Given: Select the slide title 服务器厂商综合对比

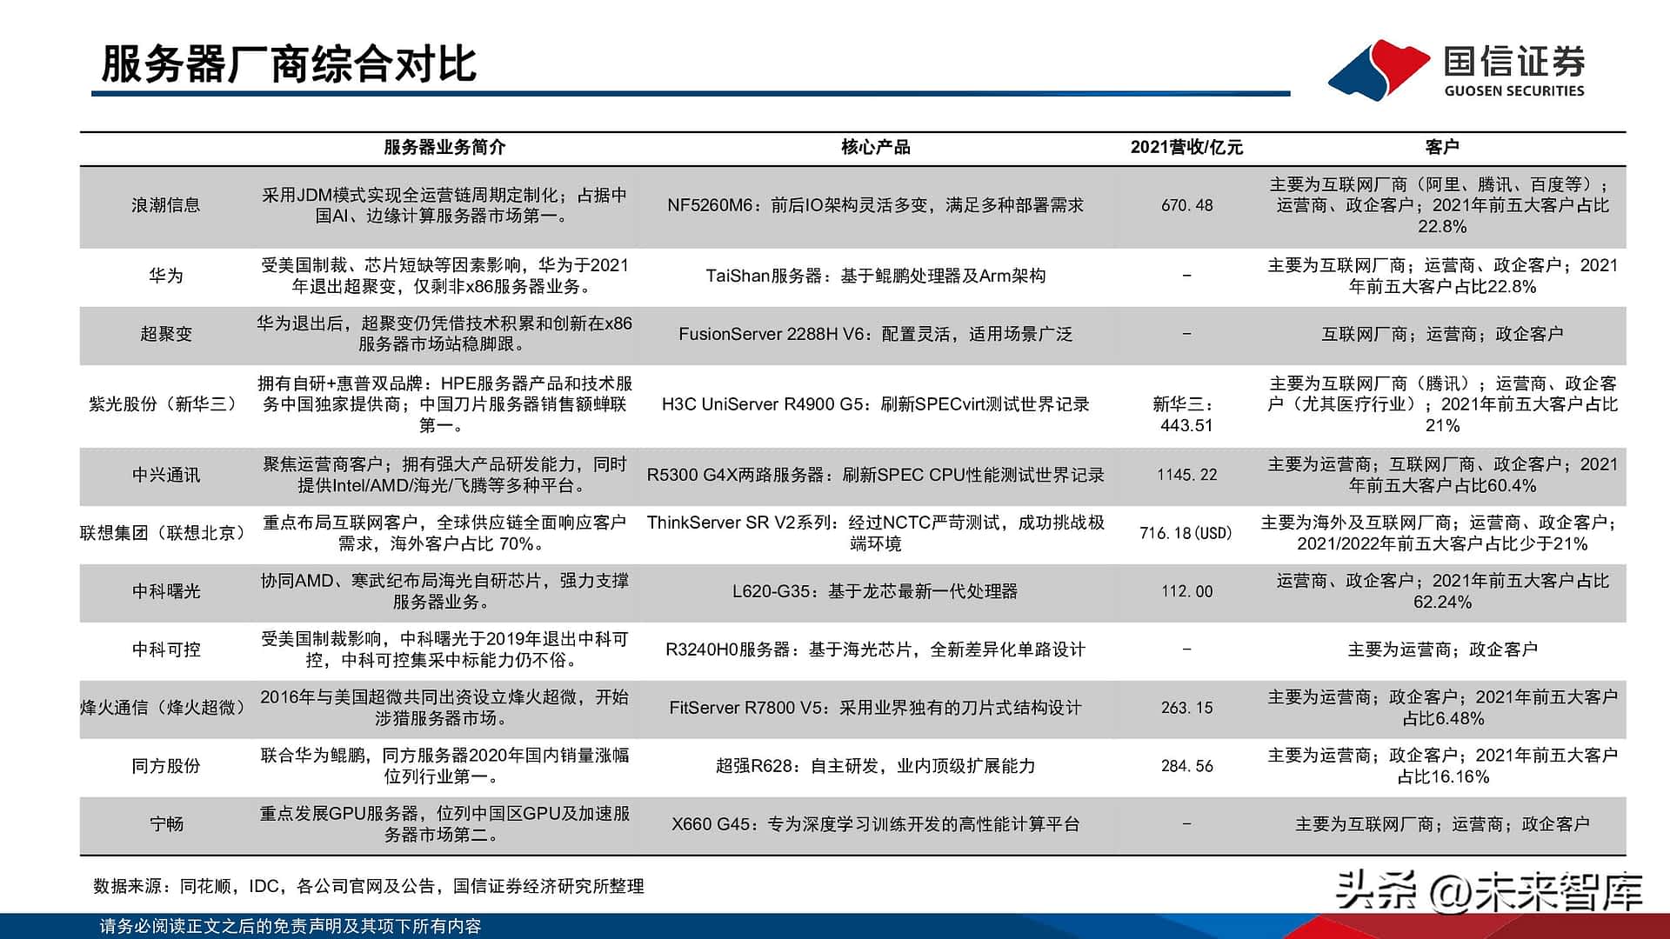Looking at the screenshot, I should coord(289,63).
